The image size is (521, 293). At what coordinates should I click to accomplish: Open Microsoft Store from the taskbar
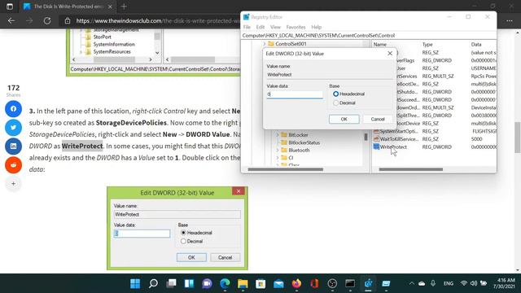click(x=260, y=283)
